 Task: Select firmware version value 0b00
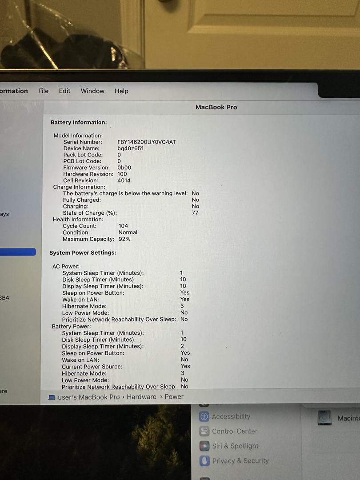(124, 168)
